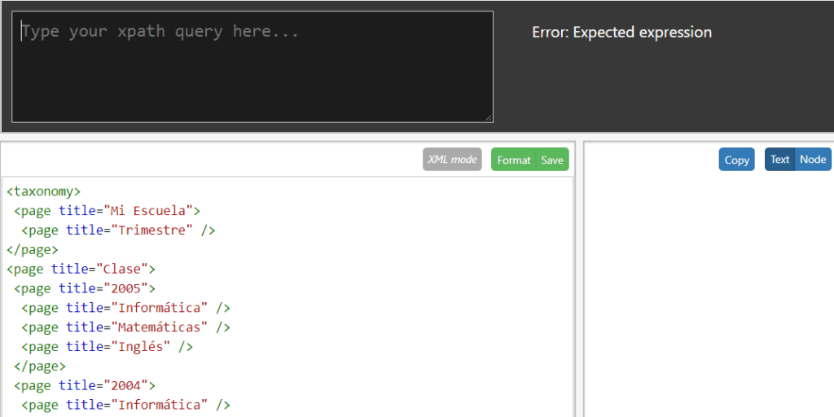Select the "Trimestre" page line
834x417 pixels.
coord(117,230)
